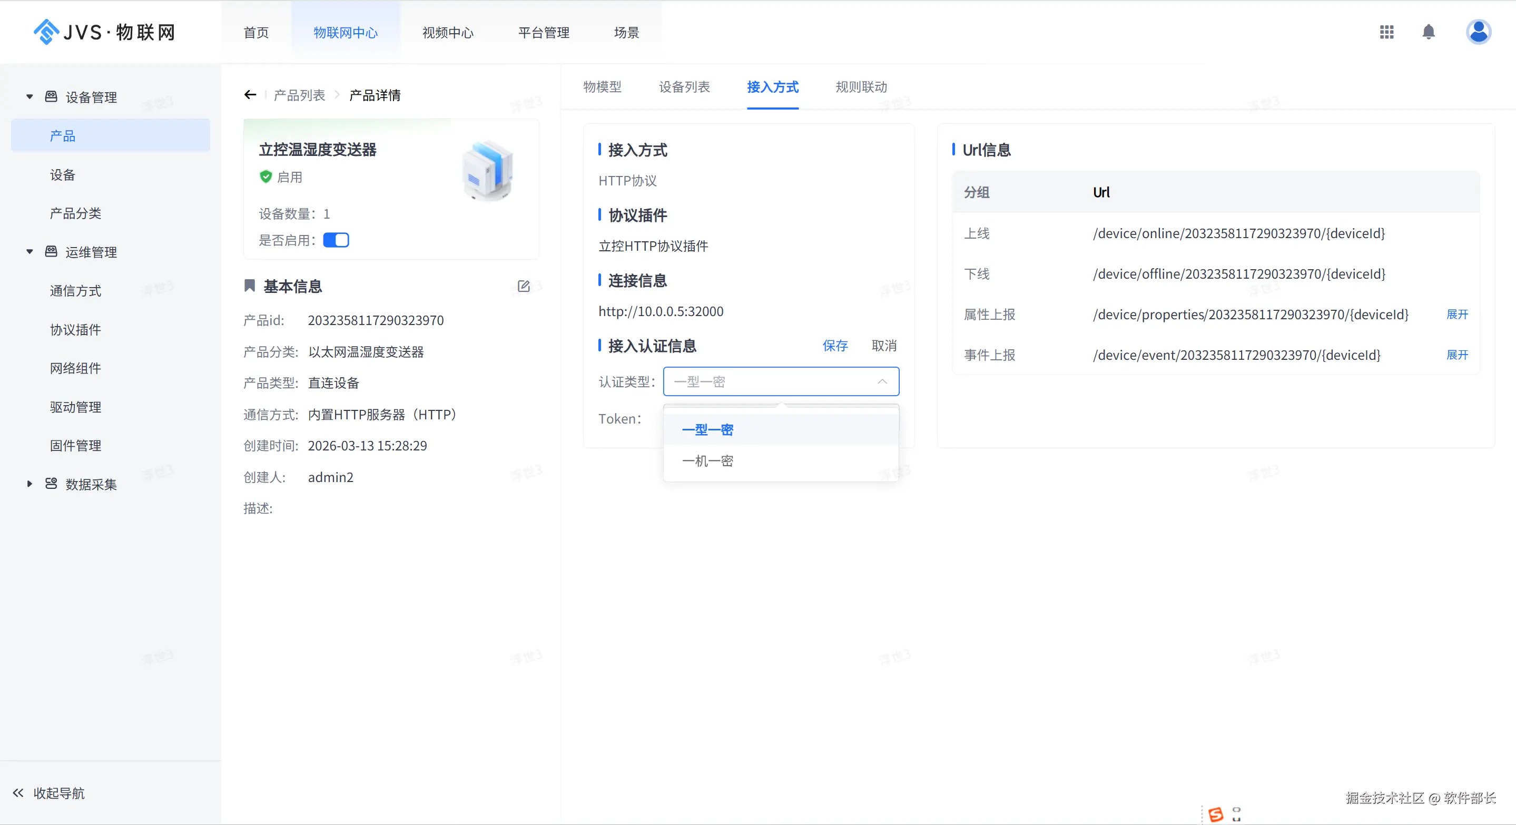Screen dimensions: 1516x825
Task: Click the edit icon next to 基本信息
Action: pos(523,287)
